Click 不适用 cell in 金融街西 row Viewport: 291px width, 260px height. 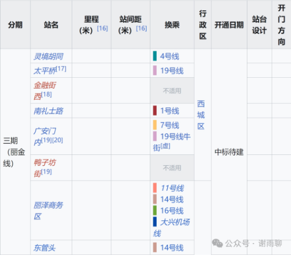pos(172,91)
